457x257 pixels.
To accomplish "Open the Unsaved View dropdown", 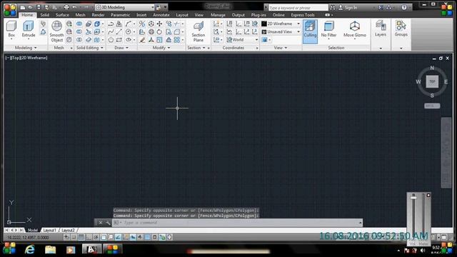I will [x=281, y=31].
